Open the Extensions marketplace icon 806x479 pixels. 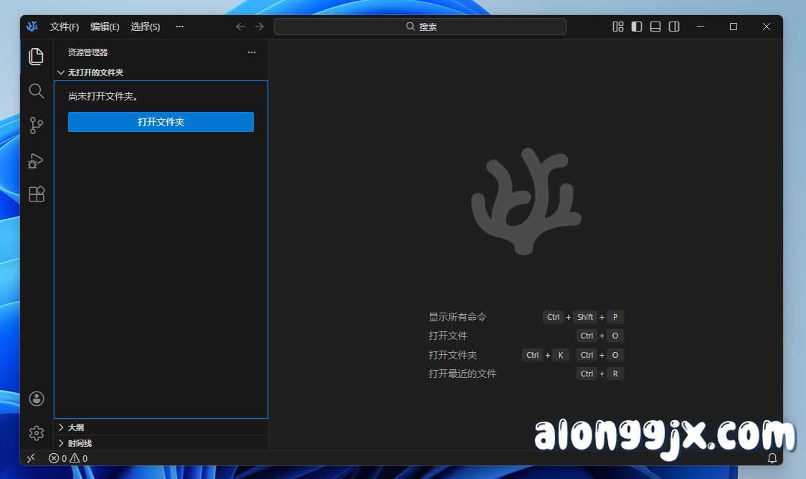(x=36, y=194)
